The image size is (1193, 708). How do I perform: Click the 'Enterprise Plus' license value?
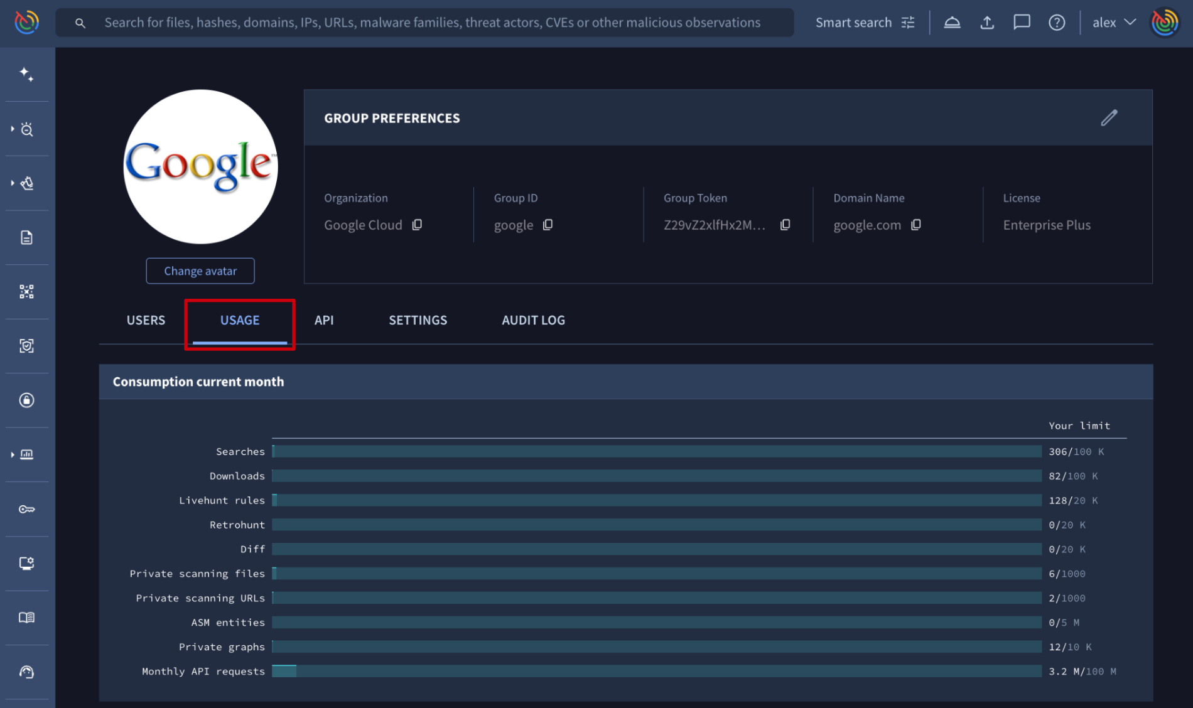[x=1047, y=225]
